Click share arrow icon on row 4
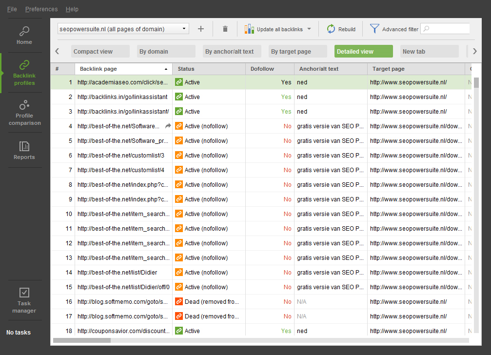The width and height of the screenshot is (491, 355). [x=168, y=126]
